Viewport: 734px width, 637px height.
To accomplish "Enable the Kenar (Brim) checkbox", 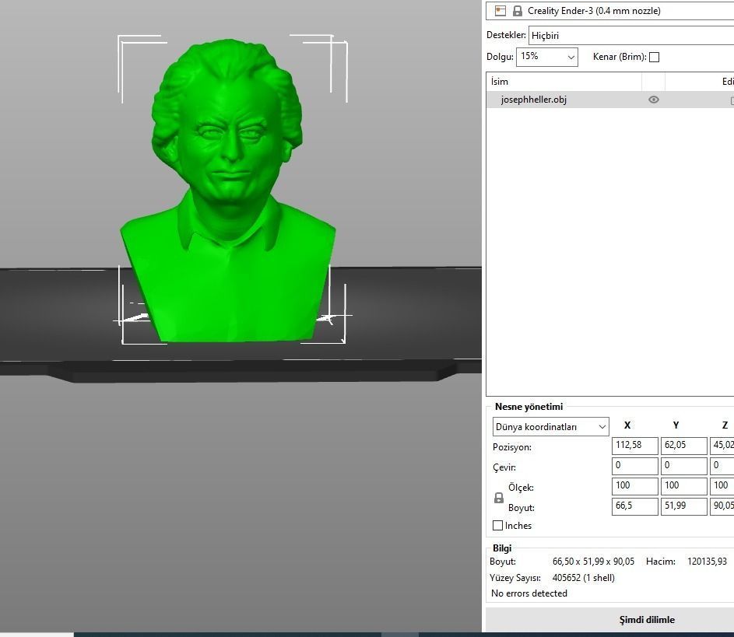I will pos(655,57).
